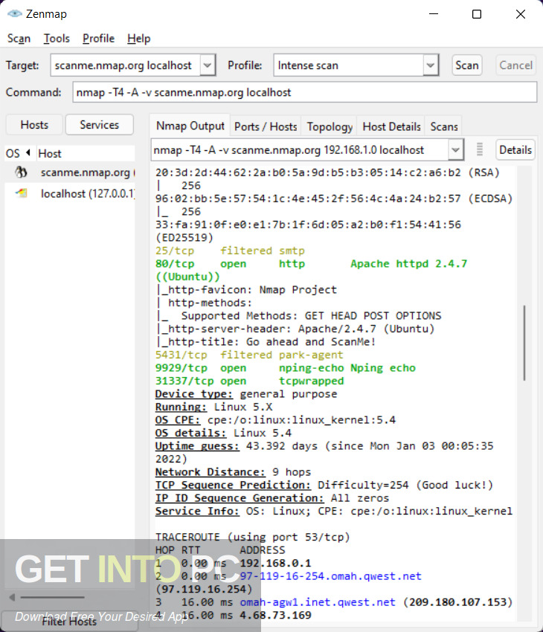Click the Details button
Screen dimensions: 543x632
coord(515,150)
